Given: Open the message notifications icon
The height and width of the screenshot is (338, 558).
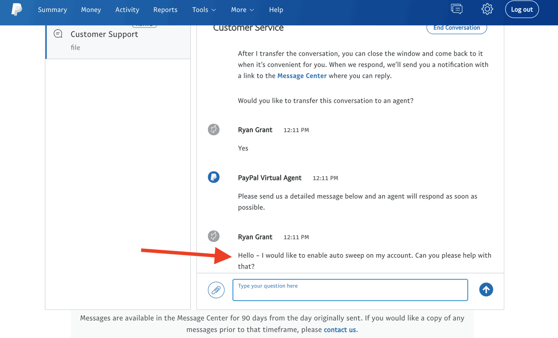Looking at the screenshot, I should pos(457,9).
